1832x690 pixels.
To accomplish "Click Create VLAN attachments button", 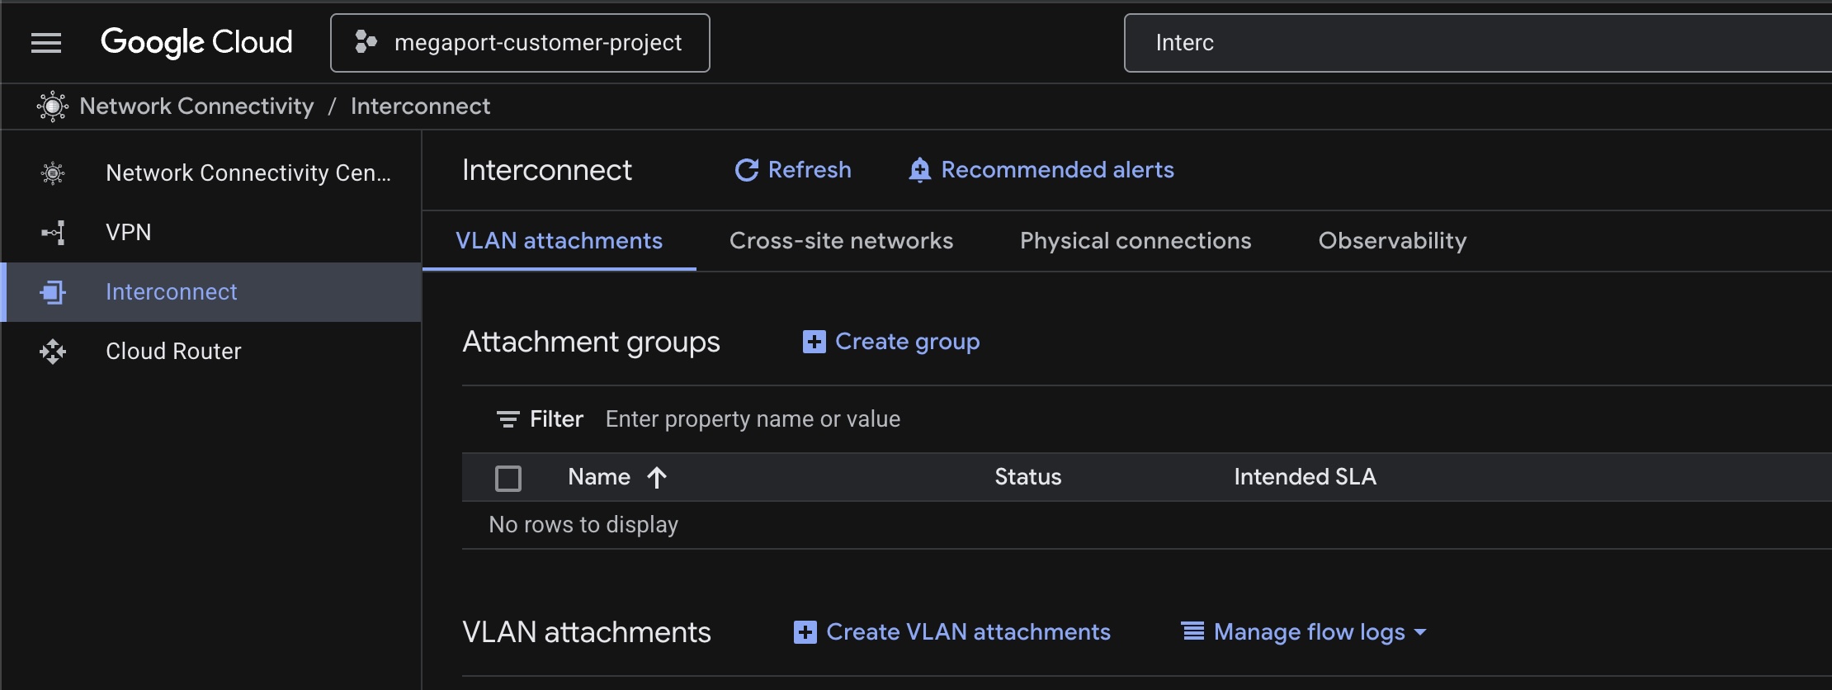I will point(952,632).
